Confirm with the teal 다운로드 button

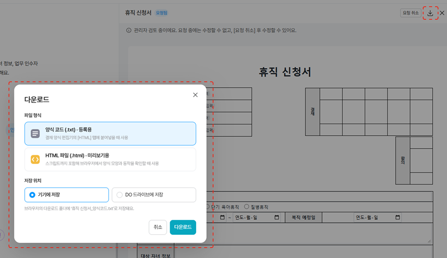point(183,228)
